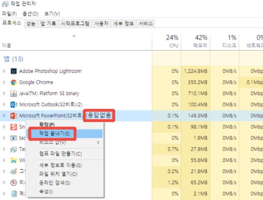The image size is (263, 200).
Task: Select the Google Chrome row name
Action: pyautogui.click(x=36, y=82)
